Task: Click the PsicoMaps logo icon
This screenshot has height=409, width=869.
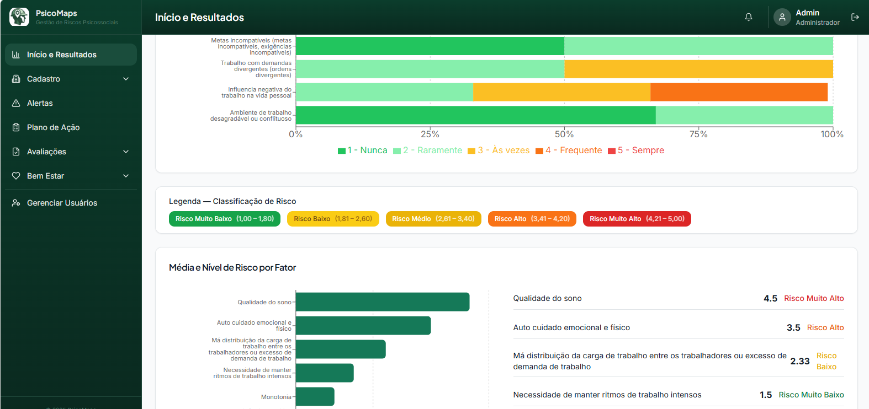Action: coord(19,17)
